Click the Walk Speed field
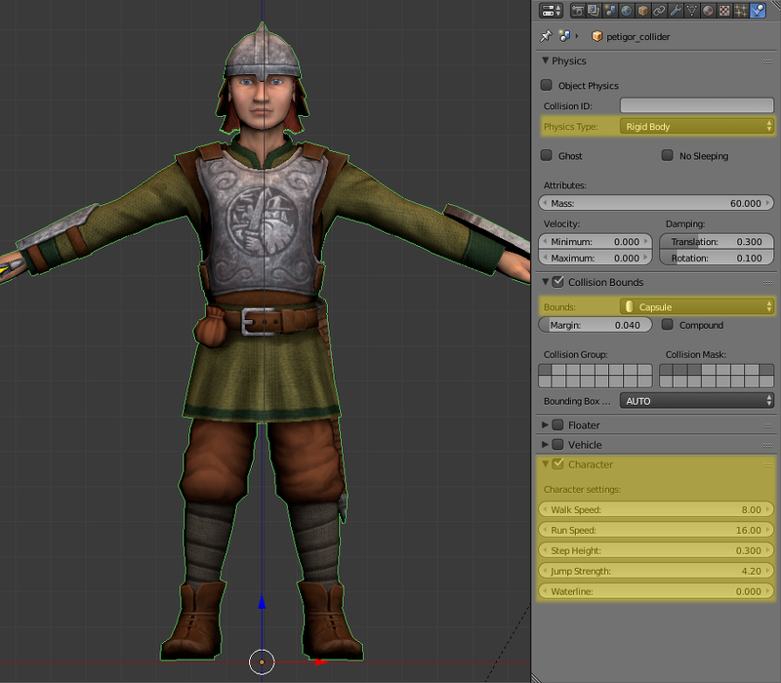The height and width of the screenshot is (683, 781). [656, 509]
